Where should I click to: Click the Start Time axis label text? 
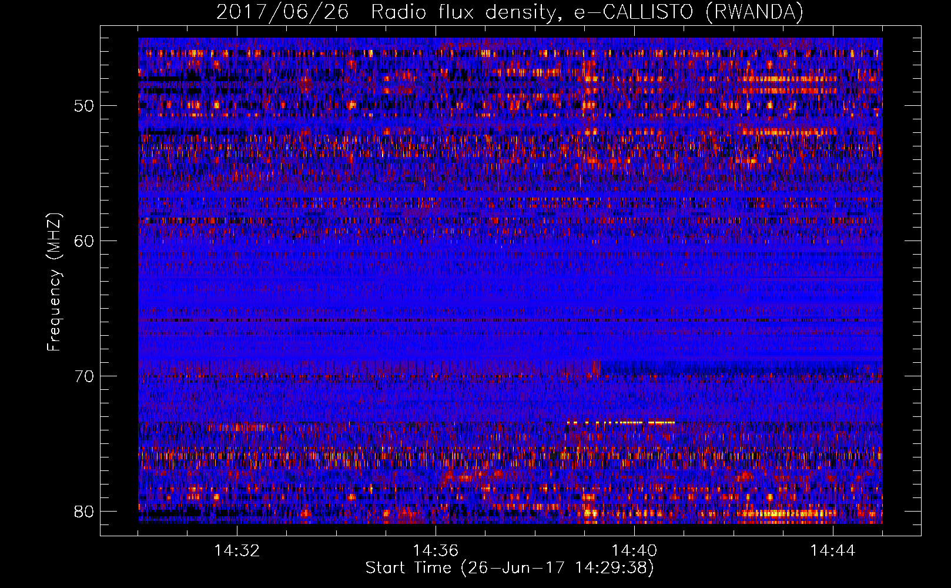510,568
